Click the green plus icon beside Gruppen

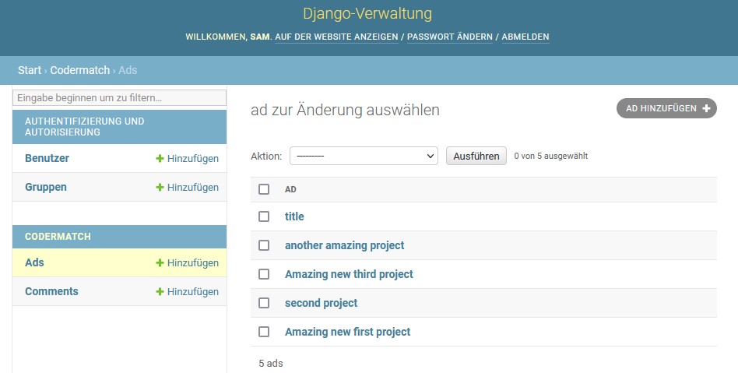160,188
